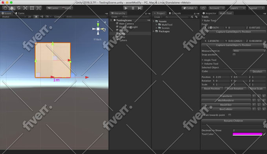
Task: Open the Account dropdown
Action: (x=217, y=8)
